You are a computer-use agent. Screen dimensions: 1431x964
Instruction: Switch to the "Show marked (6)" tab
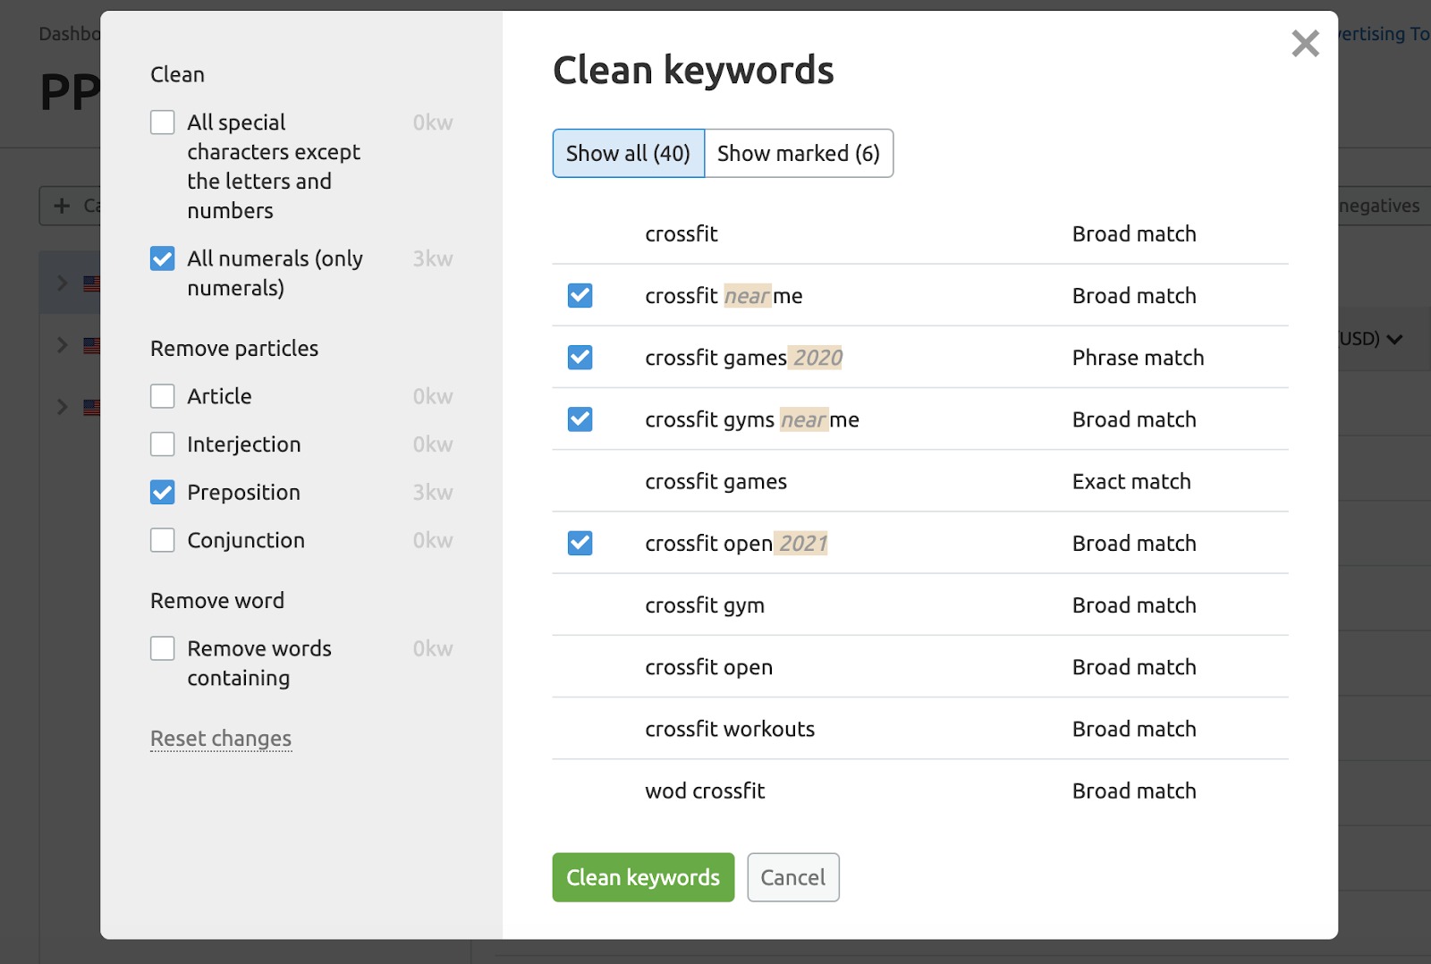[x=799, y=153]
